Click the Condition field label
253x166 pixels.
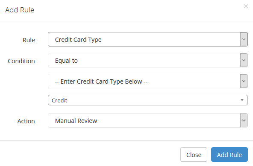pyautogui.click(x=21, y=61)
